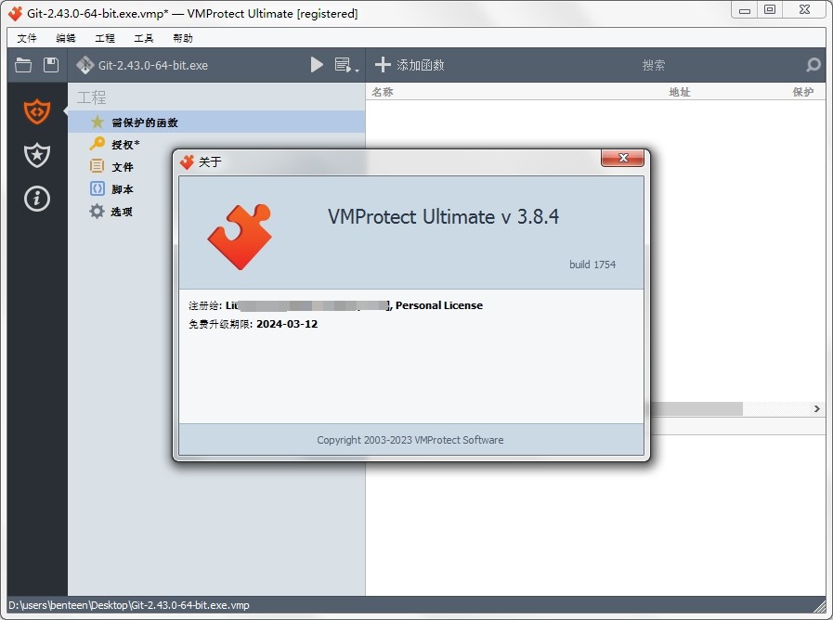Click the 保护 column header
This screenshot has height=620, width=833.
802,92
